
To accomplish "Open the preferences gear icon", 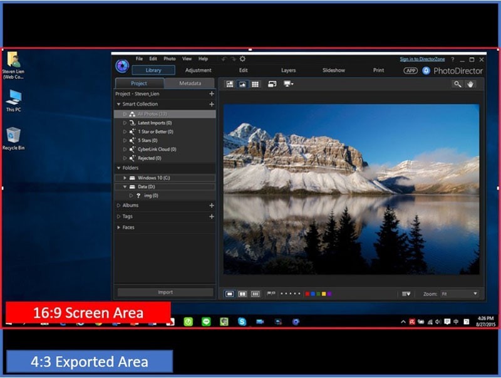I will click(x=243, y=58).
